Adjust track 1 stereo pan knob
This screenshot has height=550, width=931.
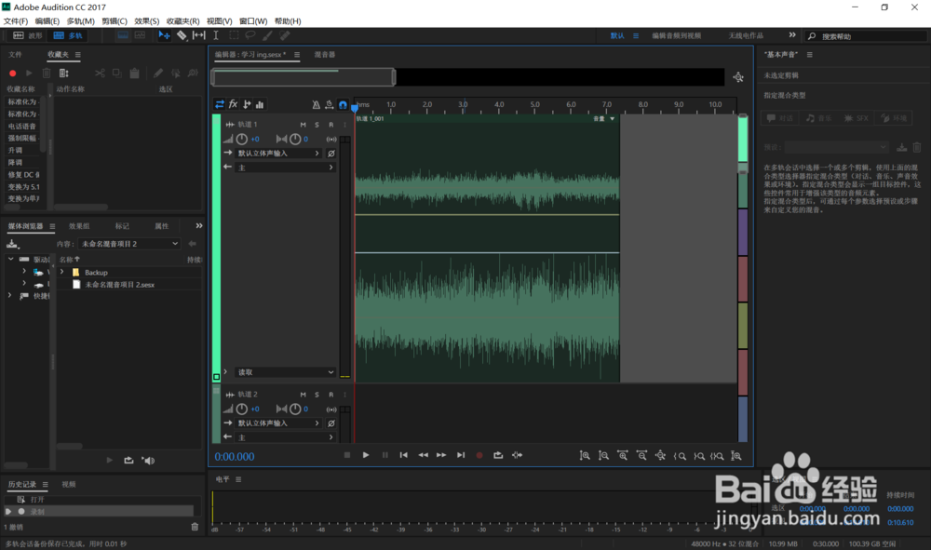point(295,139)
